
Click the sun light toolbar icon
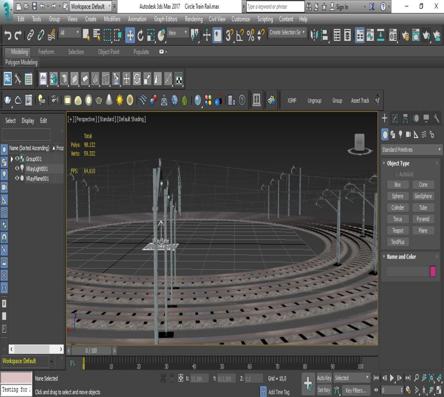coord(120,100)
